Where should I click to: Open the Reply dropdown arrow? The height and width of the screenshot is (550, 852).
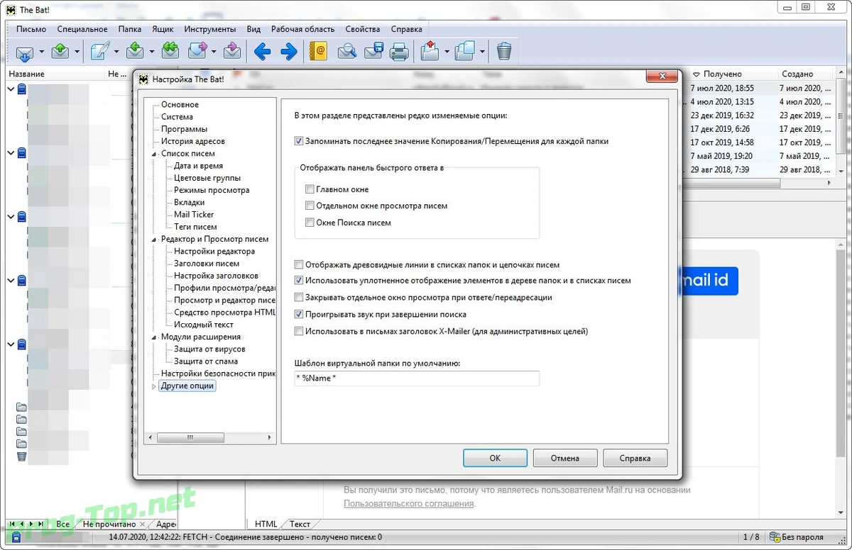pos(153,52)
